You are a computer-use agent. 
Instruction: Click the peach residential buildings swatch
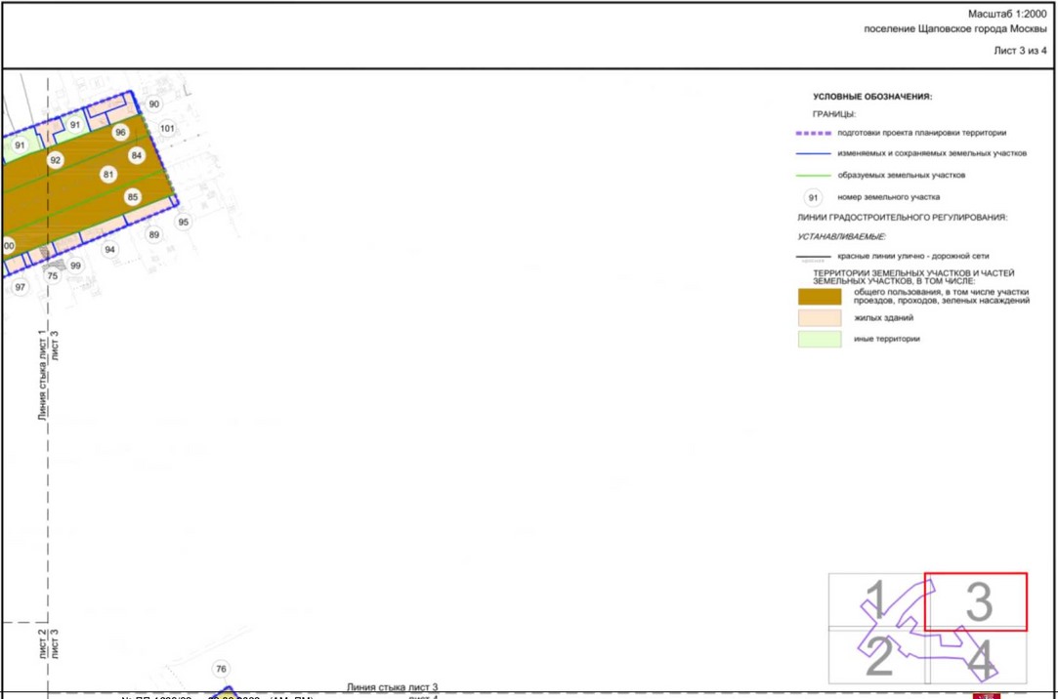tap(820, 317)
